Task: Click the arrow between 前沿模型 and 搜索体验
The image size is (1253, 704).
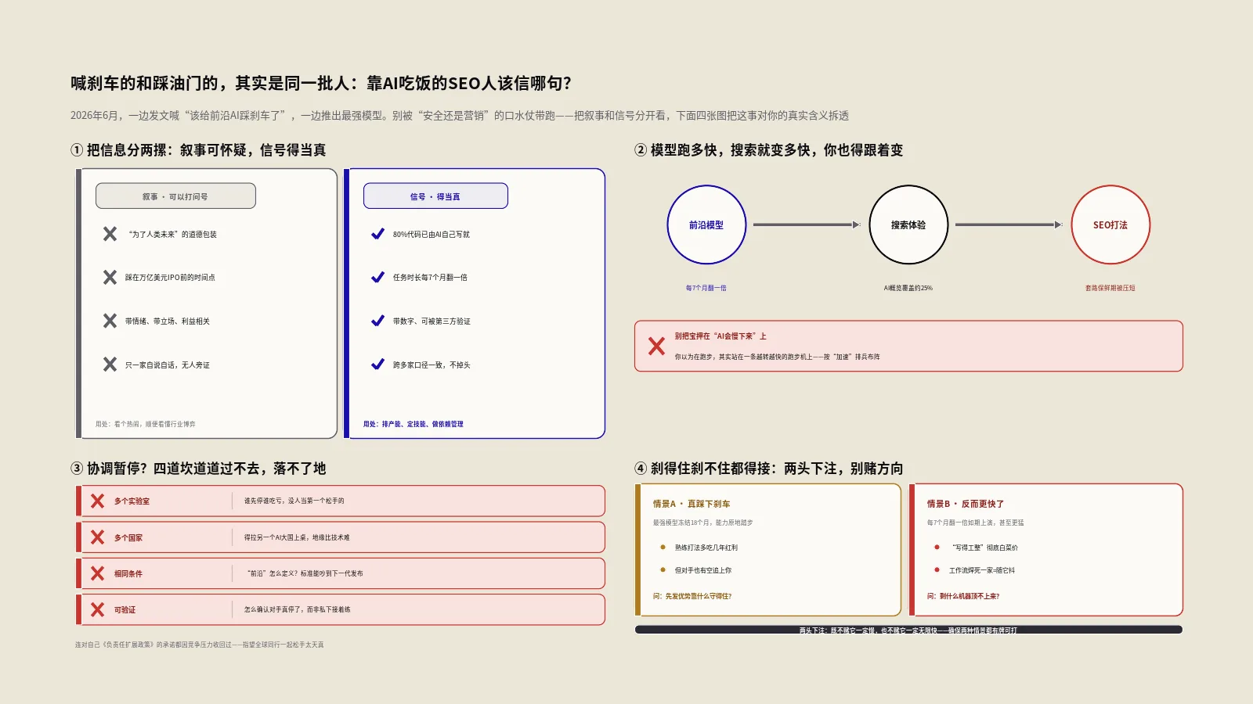Action: [807, 224]
